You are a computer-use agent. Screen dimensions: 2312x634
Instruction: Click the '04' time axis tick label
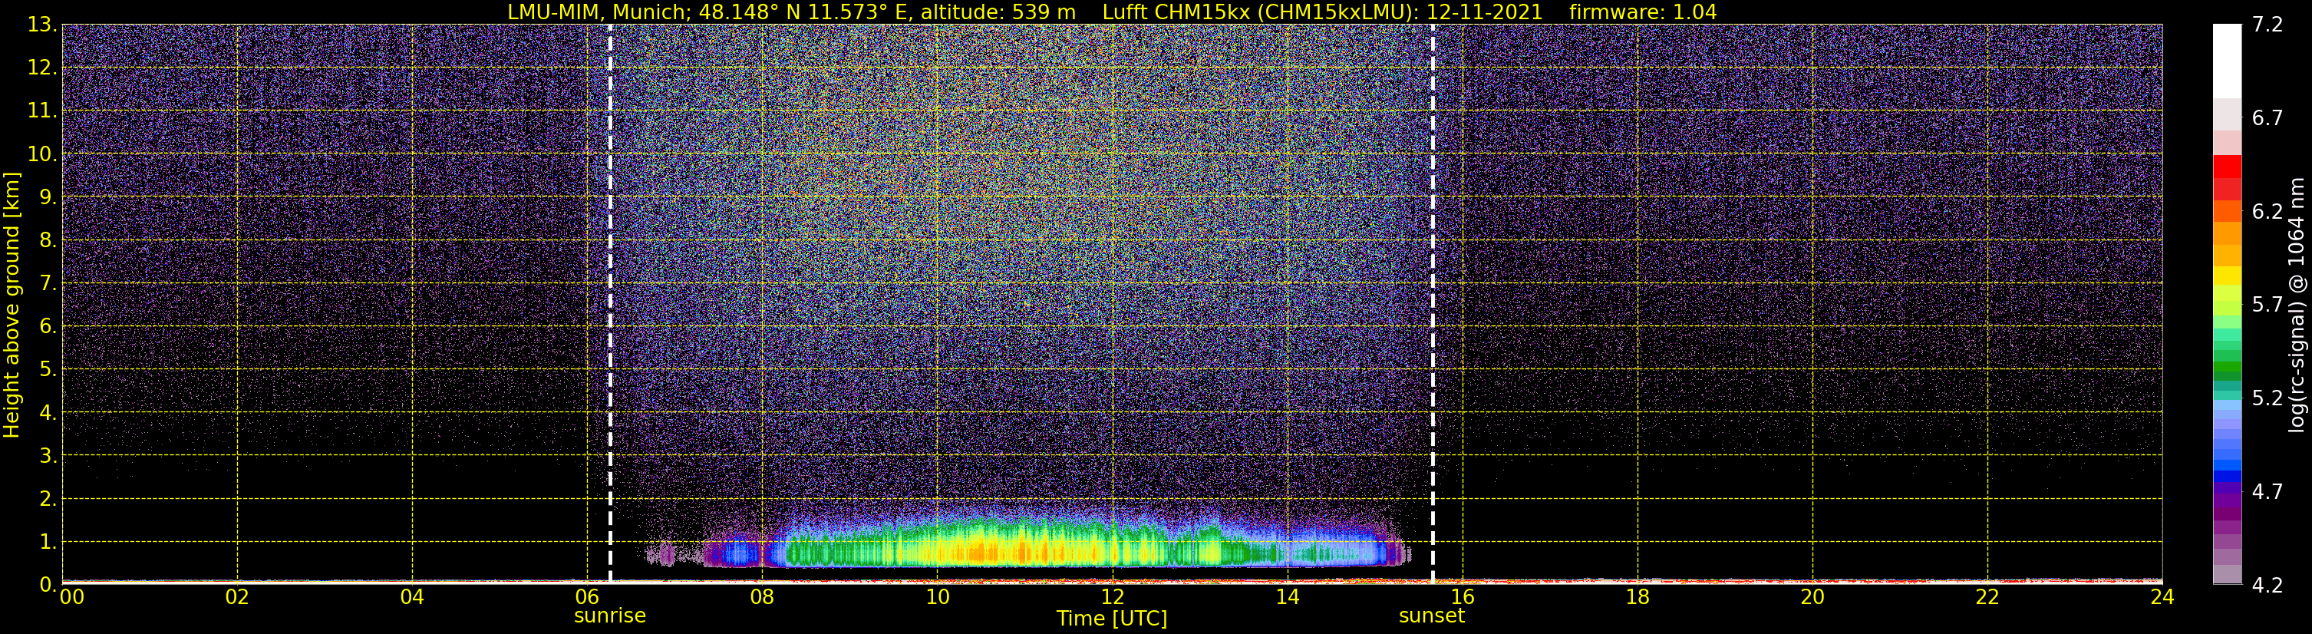tap(412, 597)
